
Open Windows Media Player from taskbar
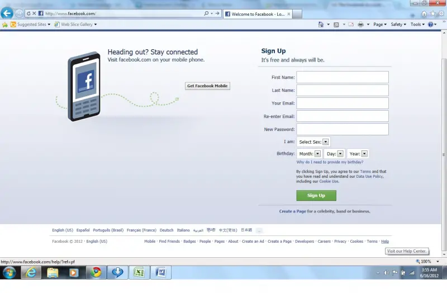(x=74, y=273)
